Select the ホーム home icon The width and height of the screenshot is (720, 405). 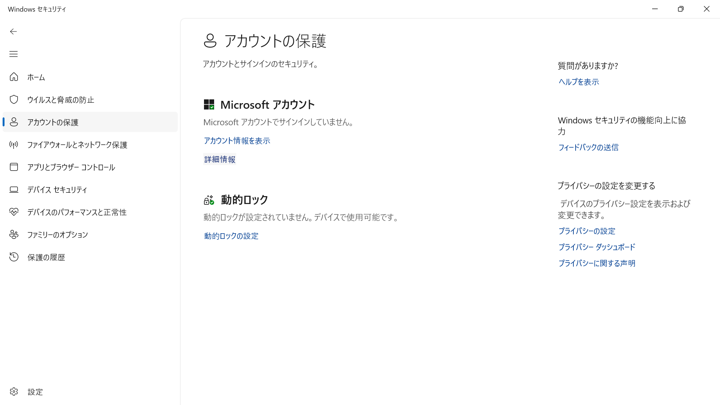tap(14, 77)
